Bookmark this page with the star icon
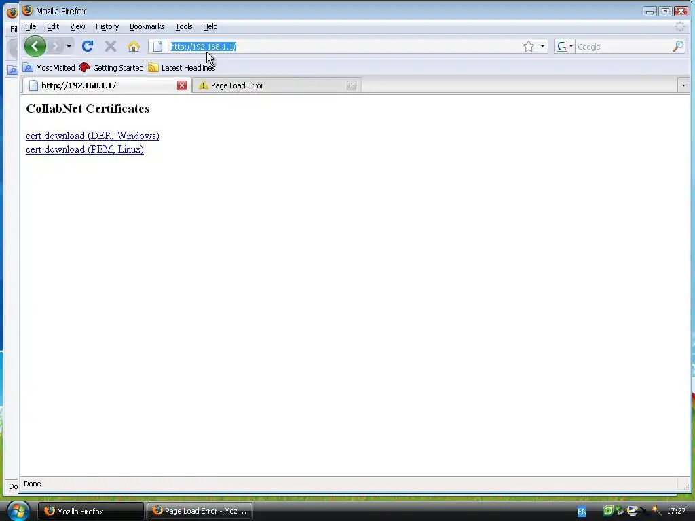The height and width of the screenshot is (521, 695). (x=528, y=47)
